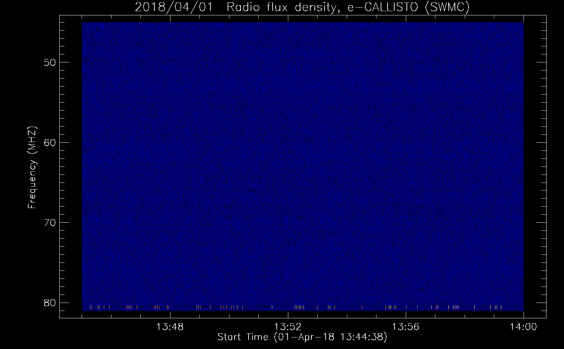Screen dimensions: 564x349
Task: Click the 14:00 time tick label
Action: coord(524,327)
